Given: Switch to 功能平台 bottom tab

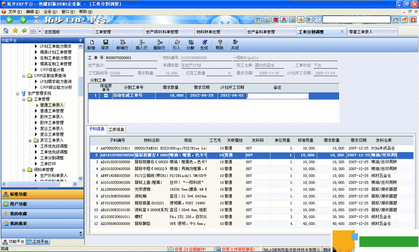Looking at the screenshot, I should click(13, 241).
